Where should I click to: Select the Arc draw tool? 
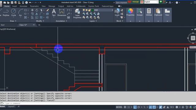(21, 13)
